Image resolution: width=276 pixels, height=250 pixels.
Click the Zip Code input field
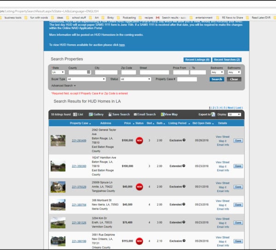[x=129, y=72]
